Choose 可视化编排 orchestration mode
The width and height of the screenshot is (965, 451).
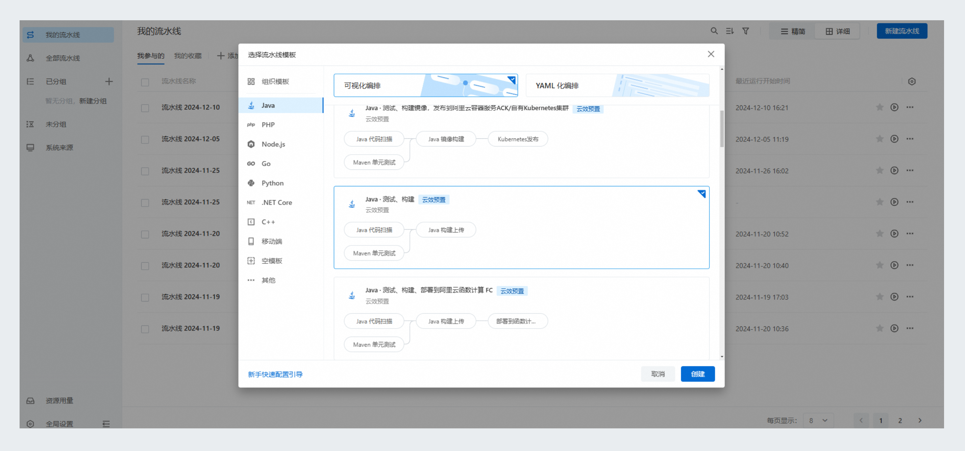coord(425,85)
